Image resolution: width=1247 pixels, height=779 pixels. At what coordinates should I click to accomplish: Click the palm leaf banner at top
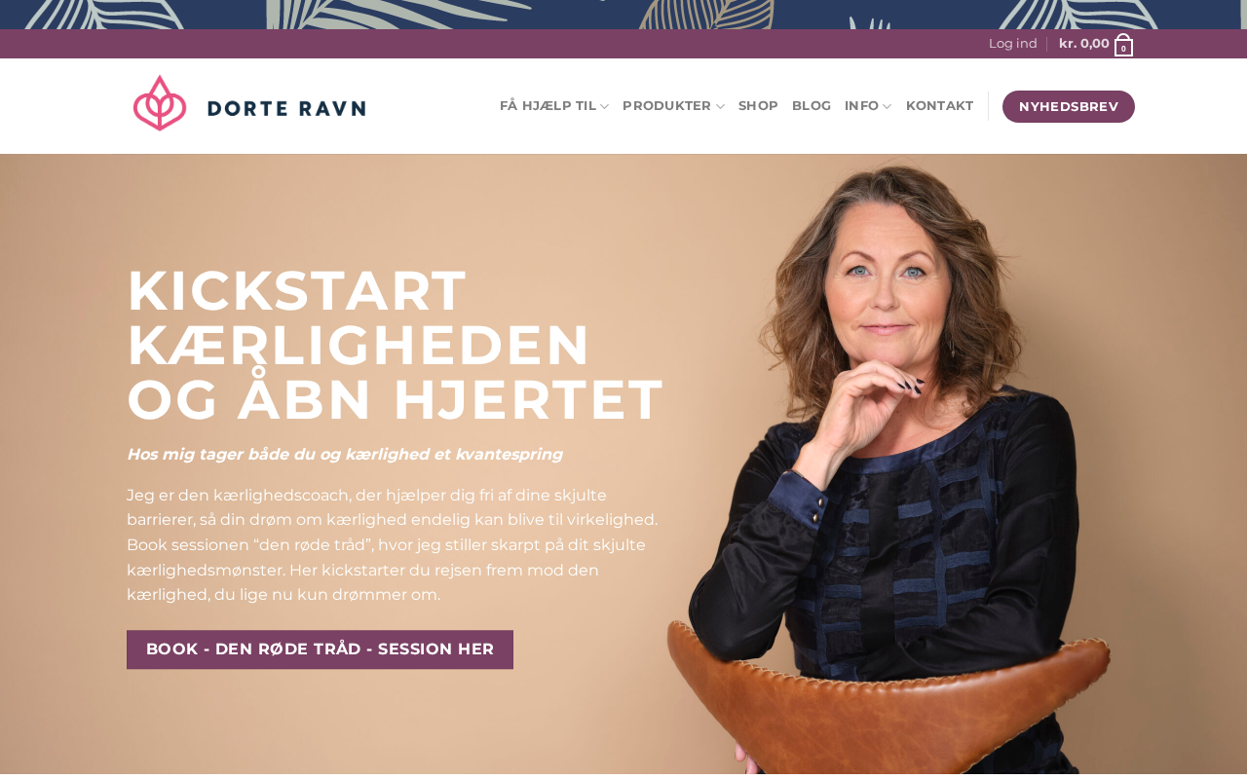click(623, 15)
